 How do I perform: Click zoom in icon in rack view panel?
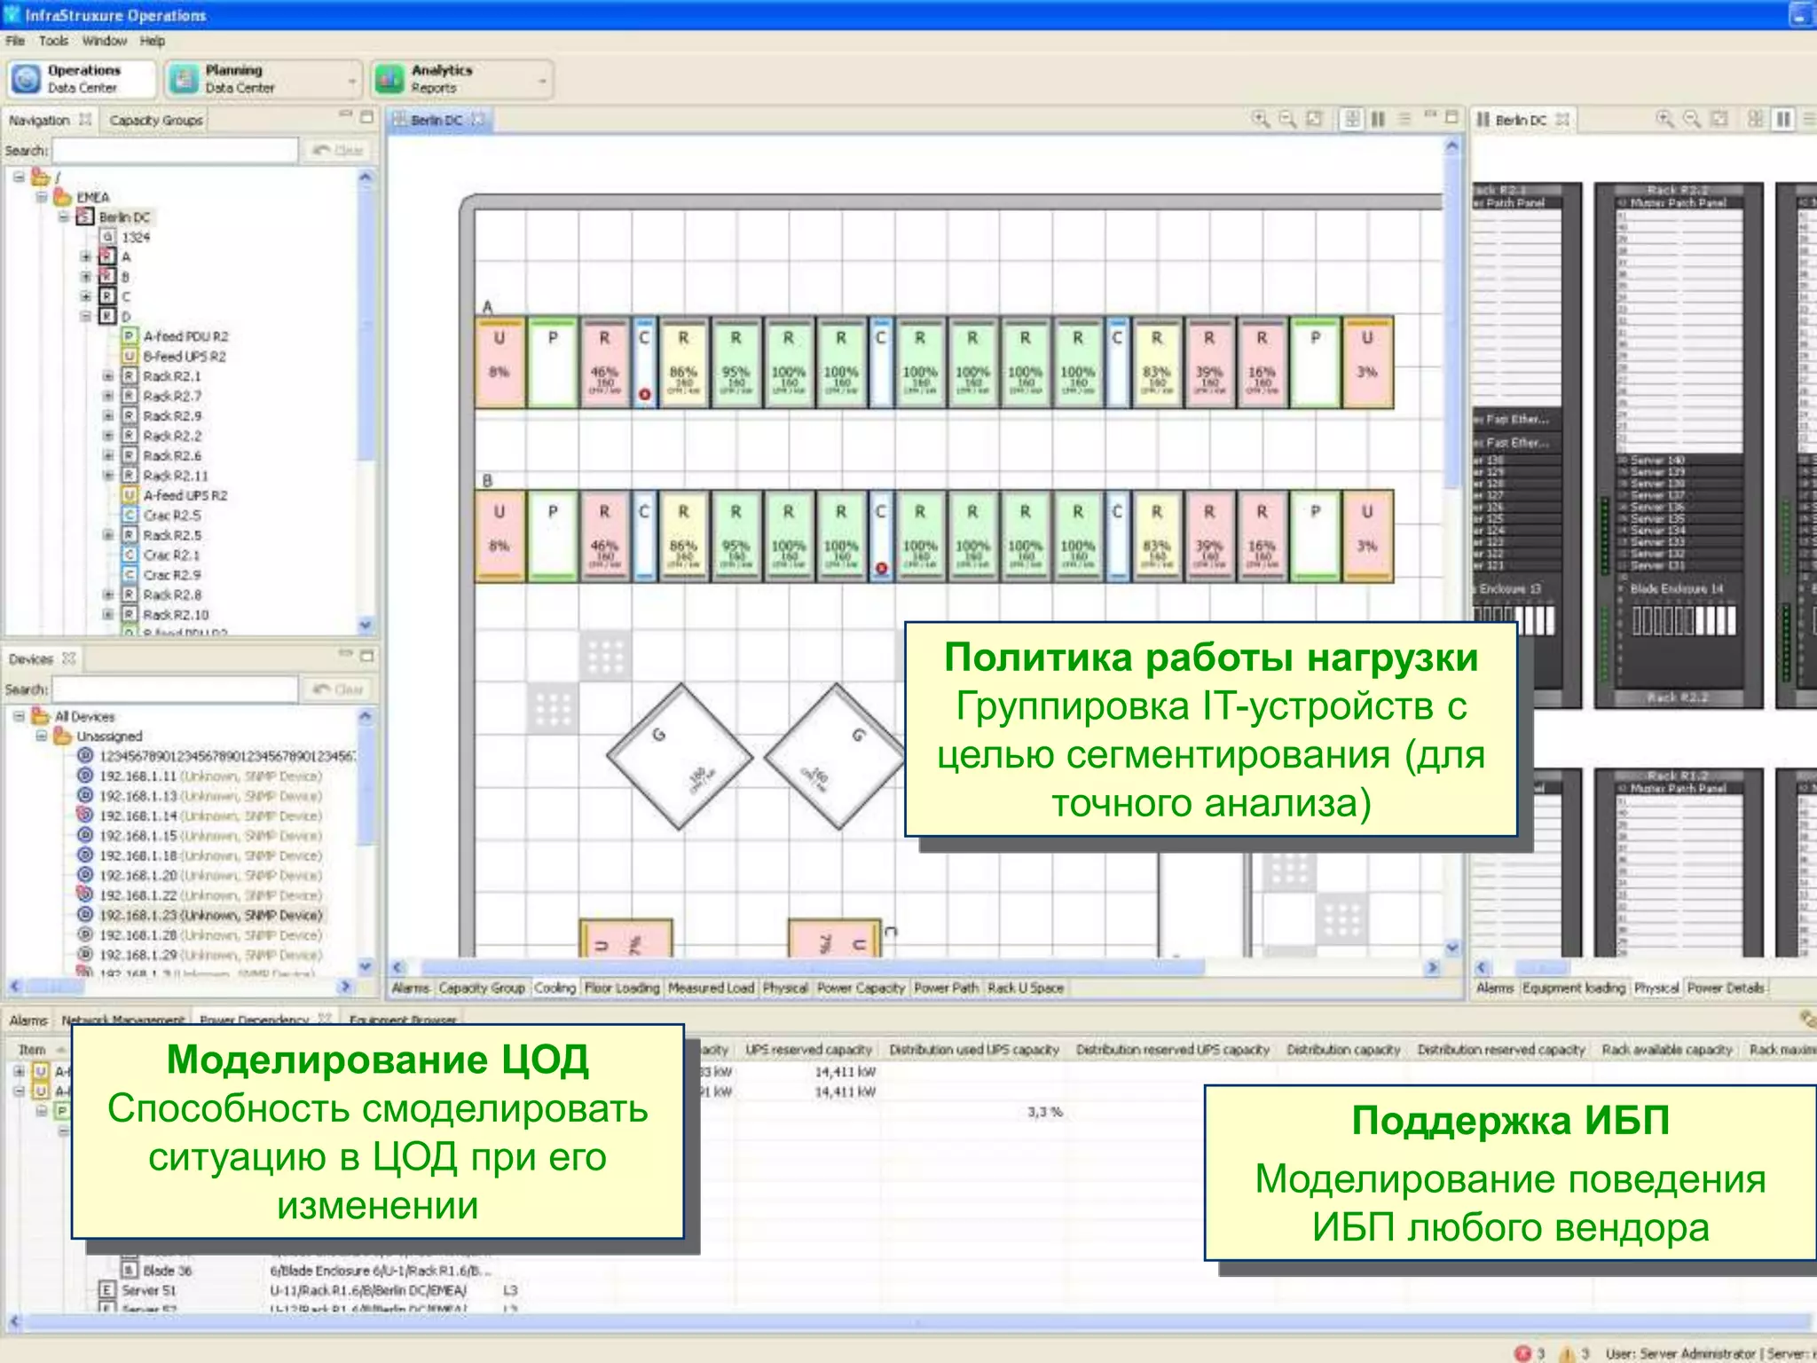point(1665,119)
